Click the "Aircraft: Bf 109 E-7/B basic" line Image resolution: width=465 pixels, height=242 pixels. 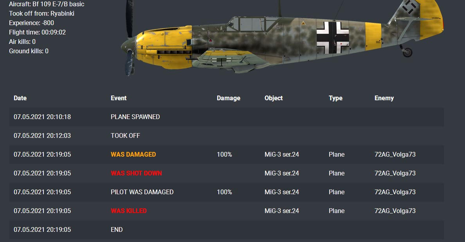pos(47,4)
